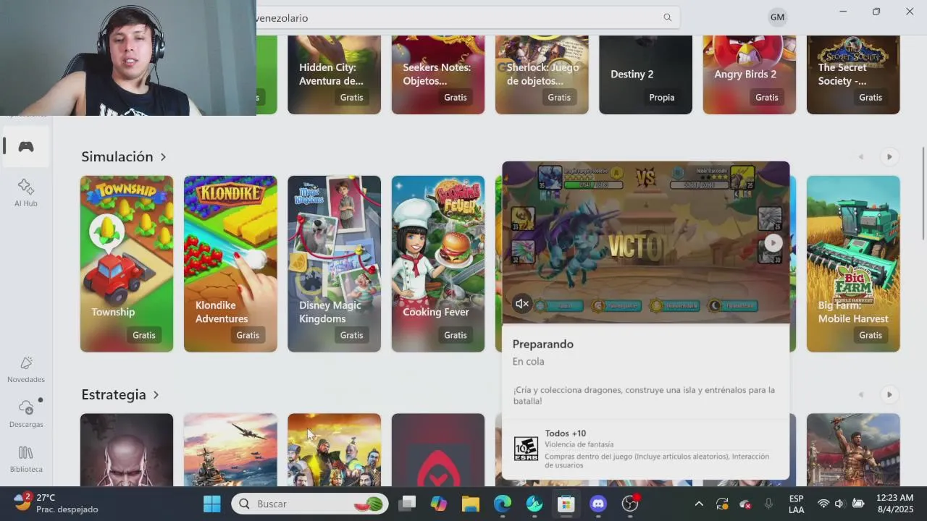
Task: Open Task View from taskbar
Action: (408, 504)
